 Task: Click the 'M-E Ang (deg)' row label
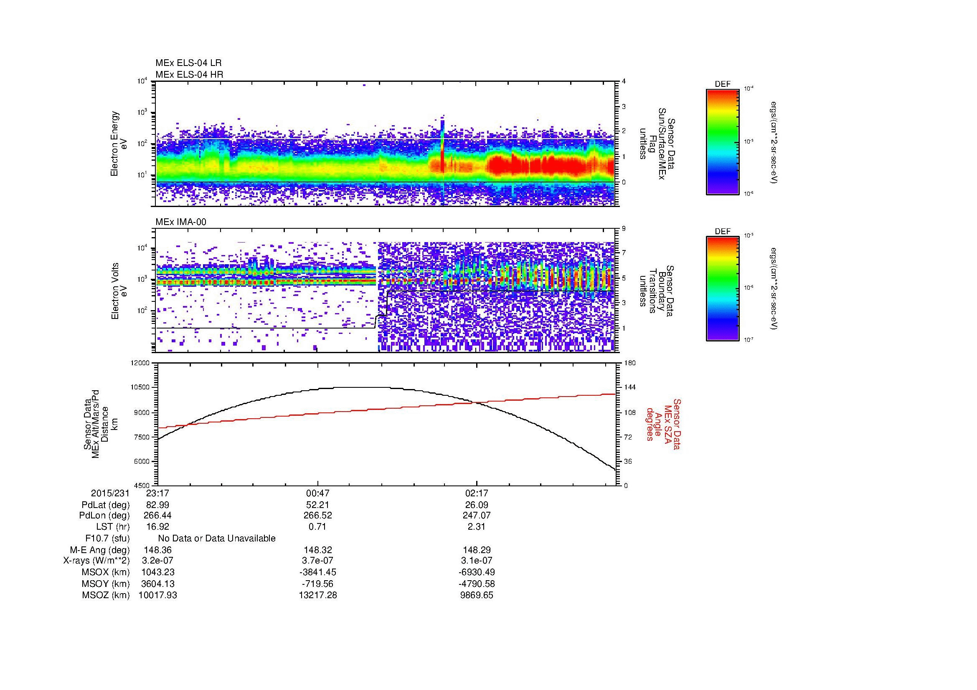[x=99, y=550]
